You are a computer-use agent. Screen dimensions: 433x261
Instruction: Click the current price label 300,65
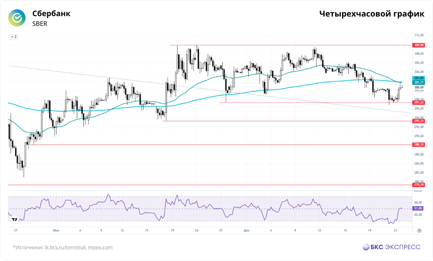pos(419,87)
